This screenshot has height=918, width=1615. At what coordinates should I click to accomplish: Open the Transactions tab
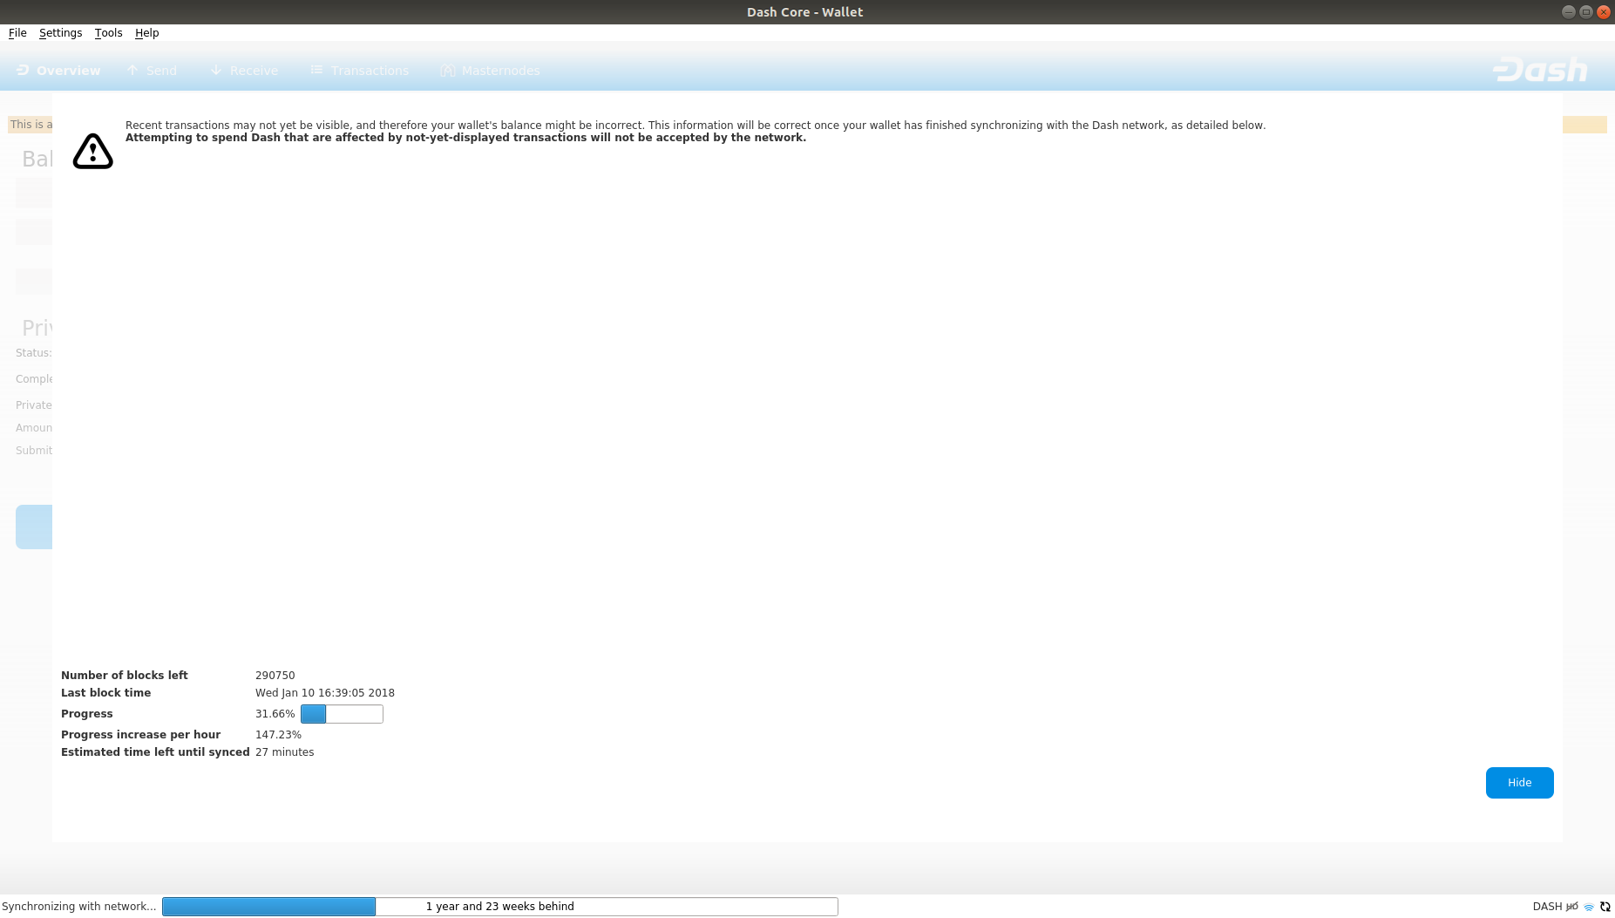coord(359,71)
